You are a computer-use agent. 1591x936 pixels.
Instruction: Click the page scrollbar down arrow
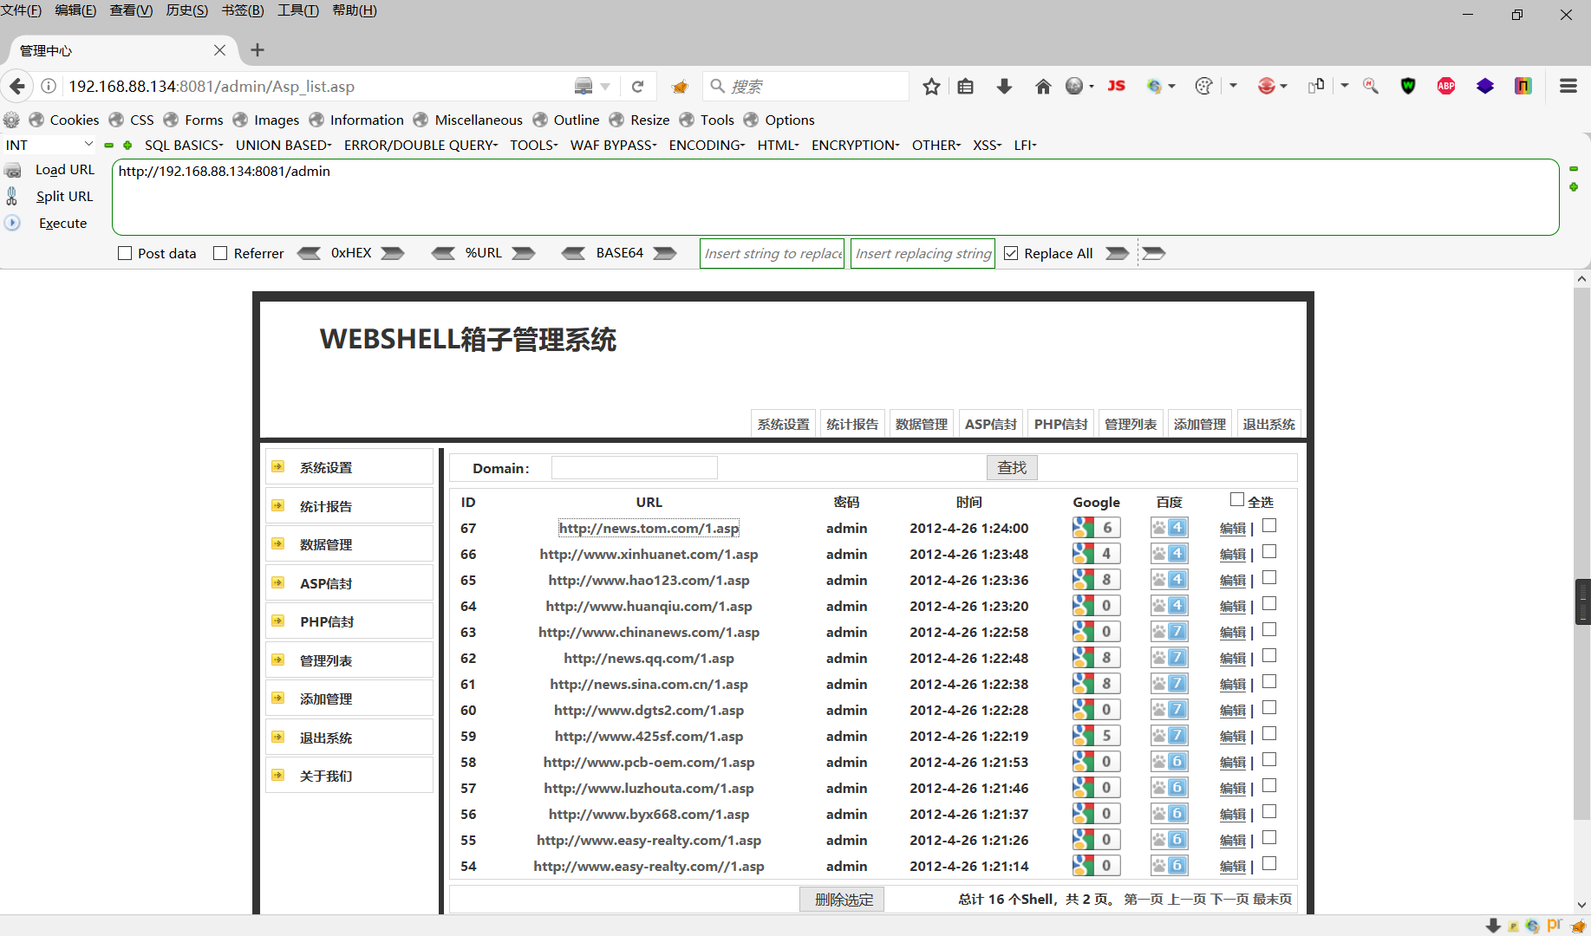pos(1582,905)
